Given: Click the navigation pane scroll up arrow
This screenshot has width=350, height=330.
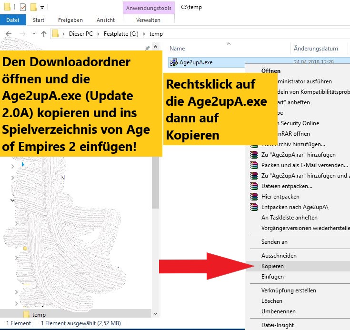Looking at the screenshot, I should click(x=156, y=47).
